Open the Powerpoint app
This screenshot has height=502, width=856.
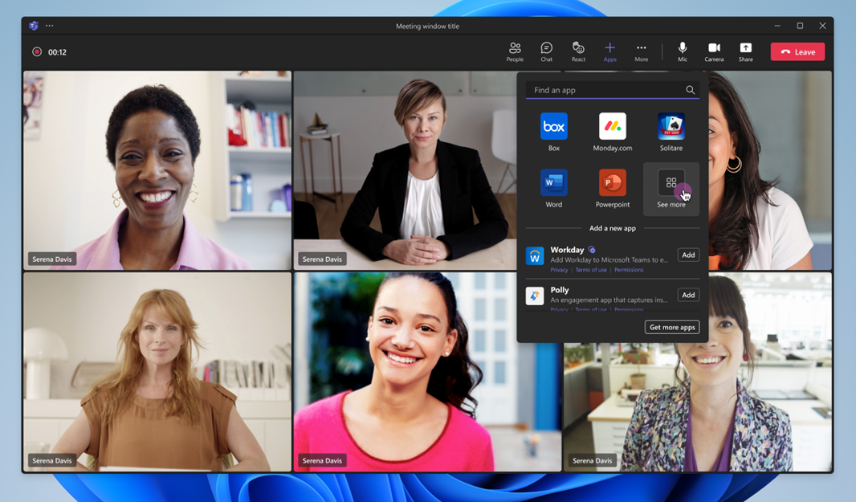(x=613, y=189)
